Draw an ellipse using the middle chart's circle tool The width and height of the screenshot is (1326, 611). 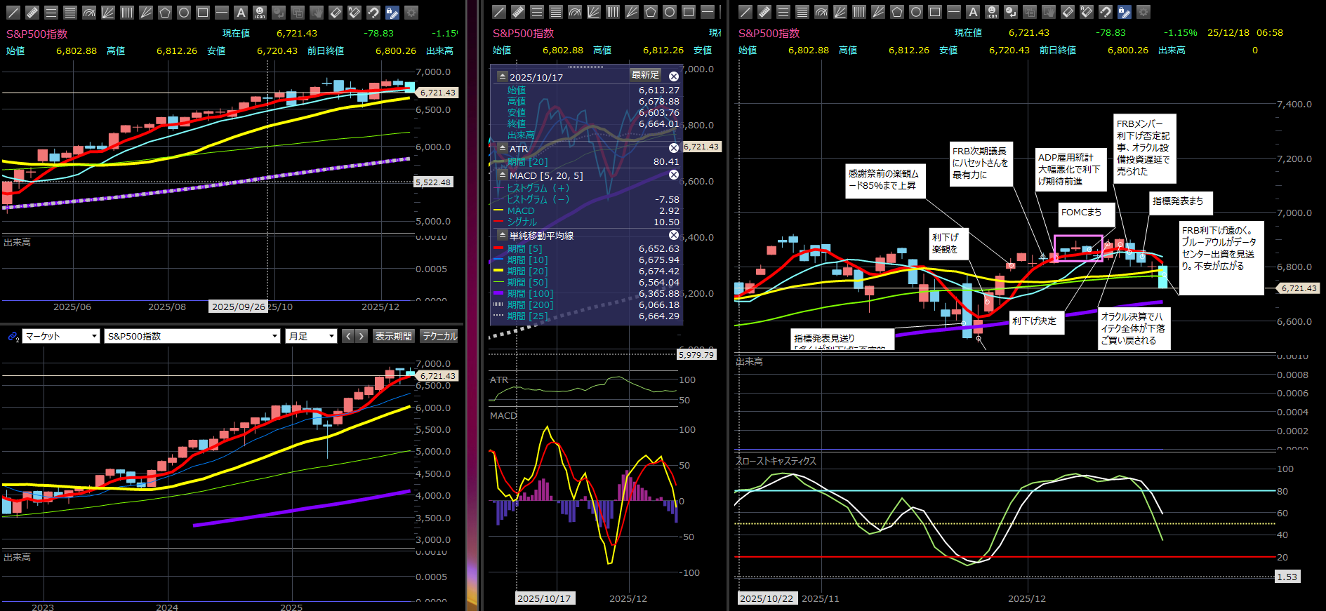(x=670, y=12)
